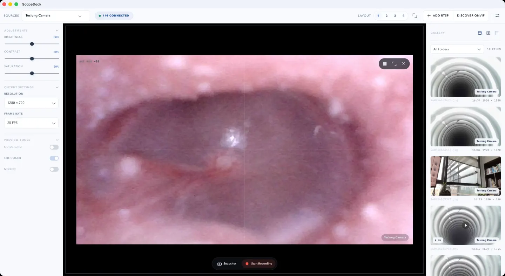
Task: Switch gallery to single-column card view
Action: point(480,33)
